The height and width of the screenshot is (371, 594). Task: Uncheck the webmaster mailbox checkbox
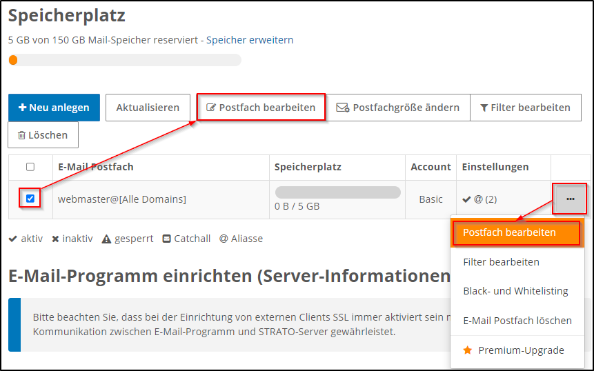coord(30,199)
